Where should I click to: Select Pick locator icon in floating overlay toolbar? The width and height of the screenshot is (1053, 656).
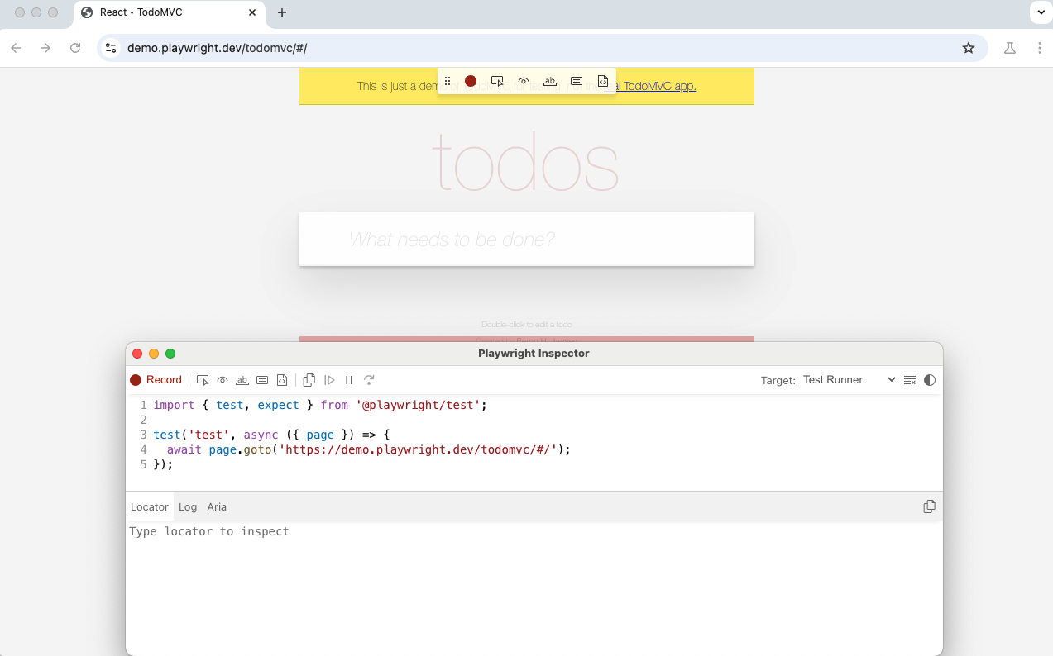click(497, 81)
